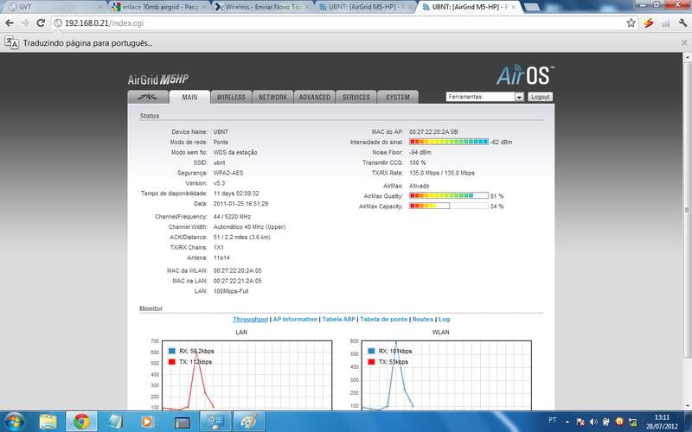Viewport: 692px width, 432px height.
Task: Click the network tray icon
Action: click(633, 422)
